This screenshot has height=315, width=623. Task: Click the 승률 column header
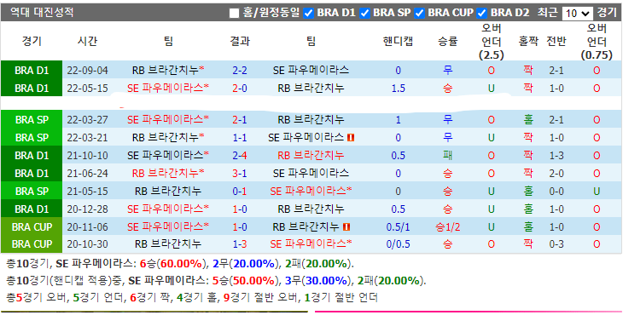(x=447, y=41)
